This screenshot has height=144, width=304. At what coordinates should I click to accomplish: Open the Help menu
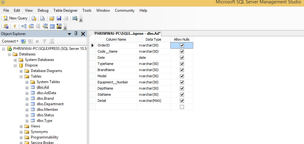coord(143,10)
